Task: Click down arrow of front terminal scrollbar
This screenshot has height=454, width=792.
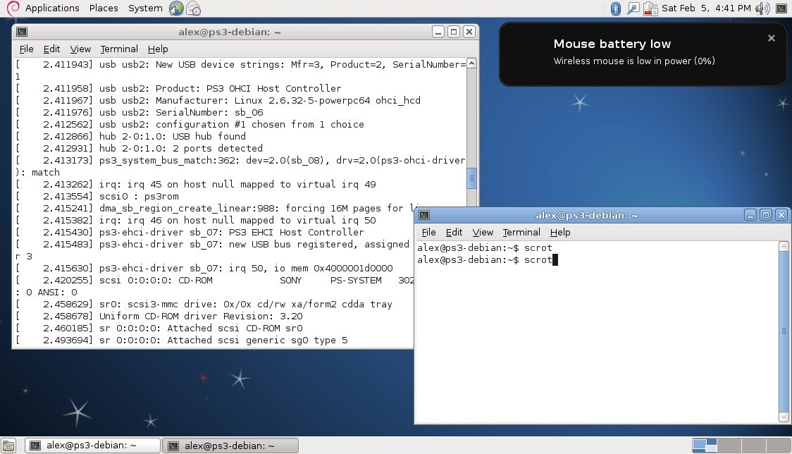Action: click(x=784, y=417)
